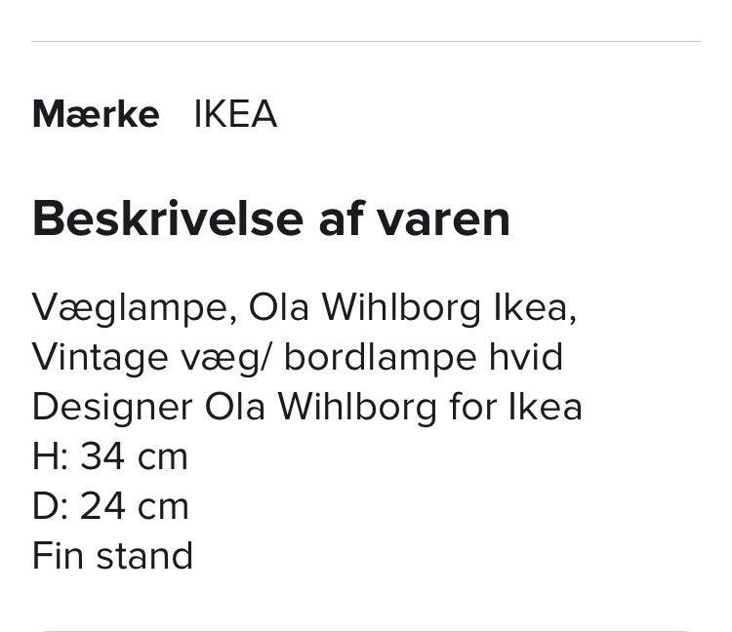Click the depth line D: 24 cm
Screen dimensions: 732x632
[109, 506]
